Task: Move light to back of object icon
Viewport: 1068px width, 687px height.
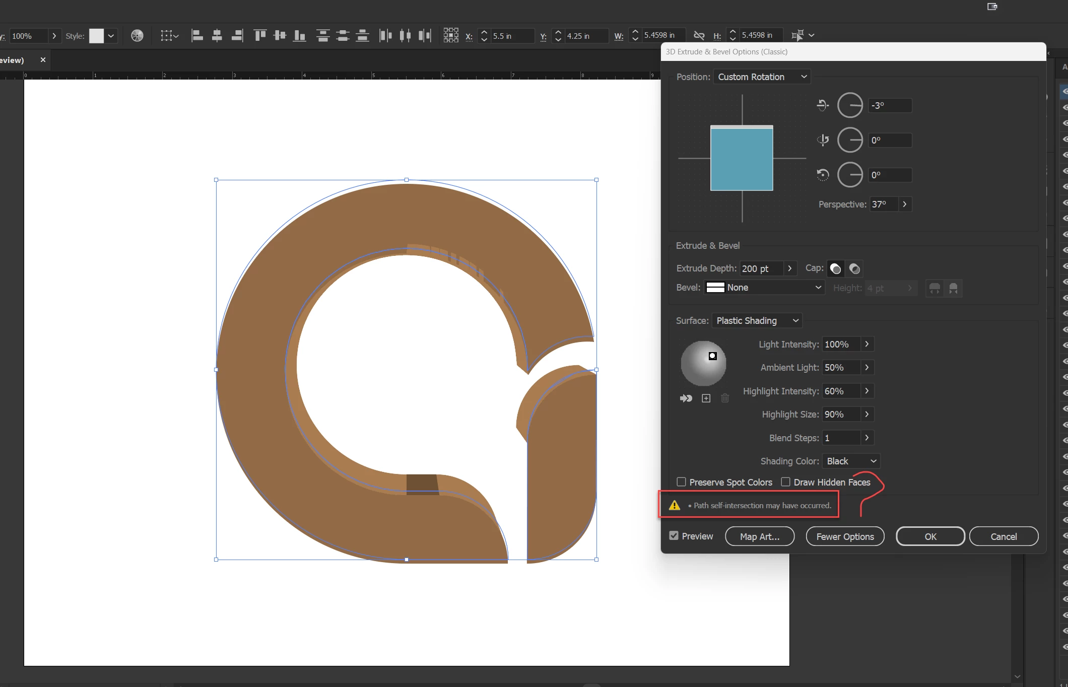Action: point(686,398)
